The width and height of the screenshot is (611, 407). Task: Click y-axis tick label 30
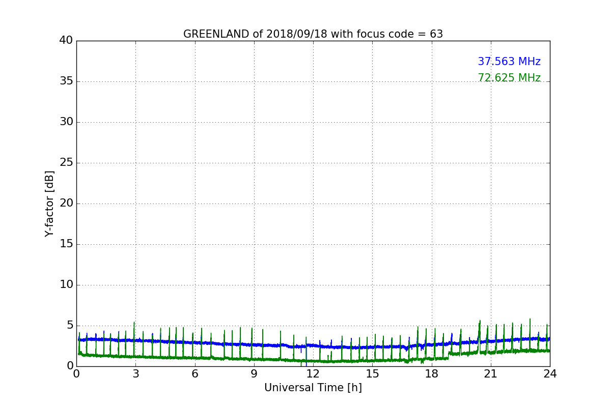point(66,122)
